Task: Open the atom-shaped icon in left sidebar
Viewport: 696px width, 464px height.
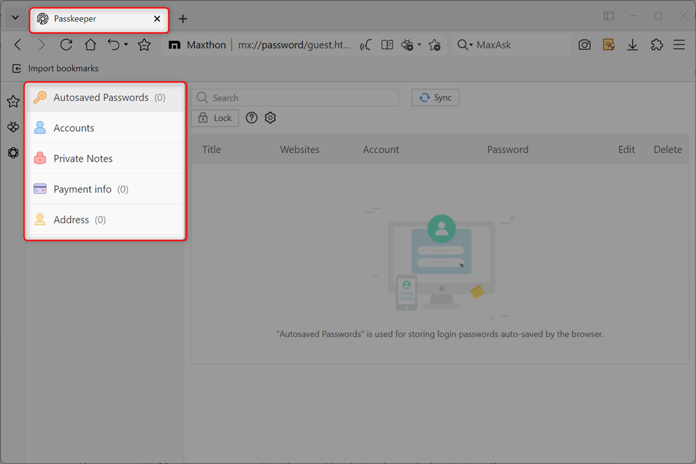Action: (14, 127)
